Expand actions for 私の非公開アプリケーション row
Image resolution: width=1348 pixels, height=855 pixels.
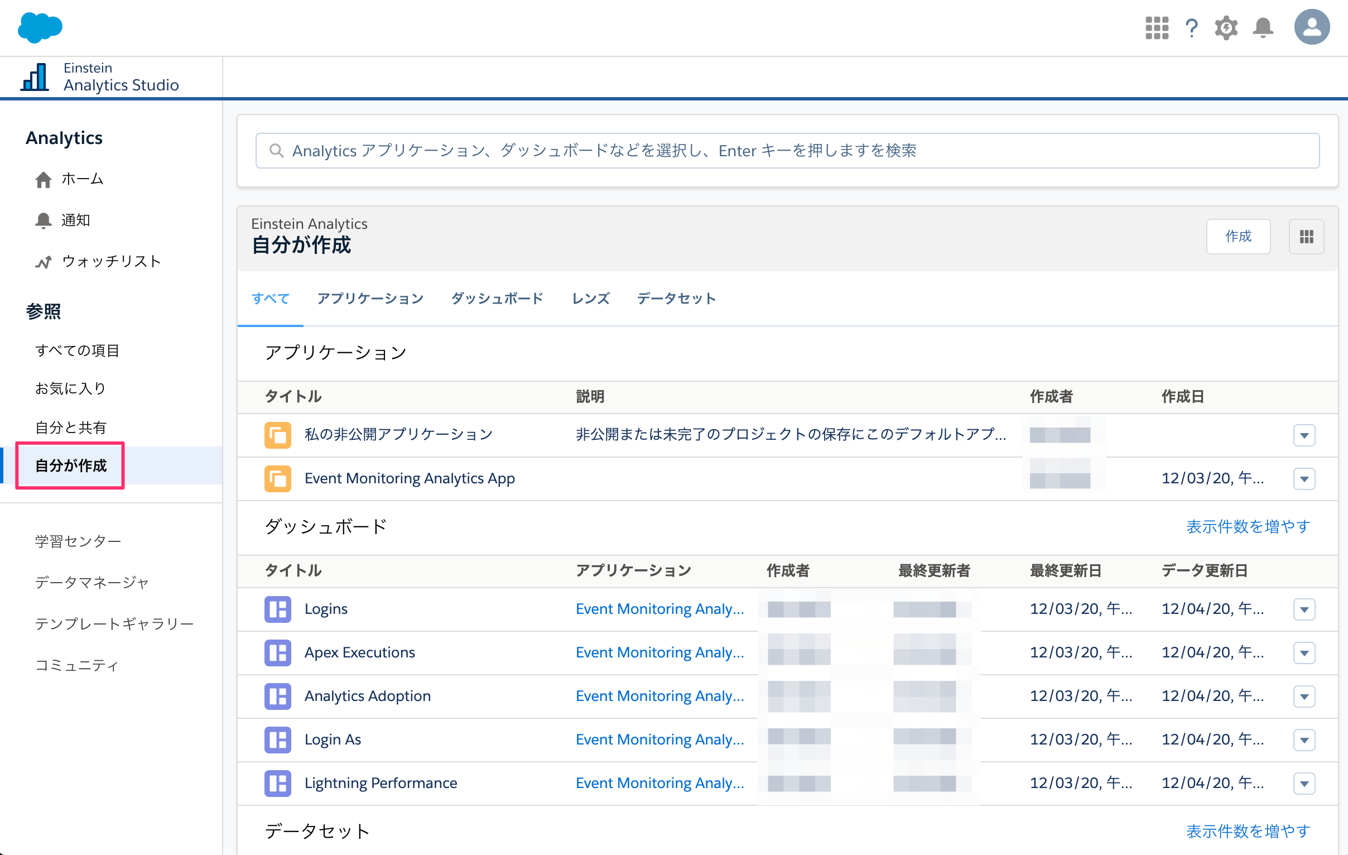1304,436
